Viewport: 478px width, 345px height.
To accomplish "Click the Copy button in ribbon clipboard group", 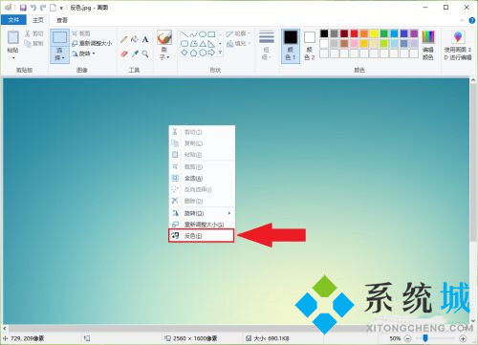I will [x=34, y=43].
